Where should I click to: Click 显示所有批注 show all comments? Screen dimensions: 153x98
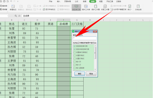[x=49, y=9]
